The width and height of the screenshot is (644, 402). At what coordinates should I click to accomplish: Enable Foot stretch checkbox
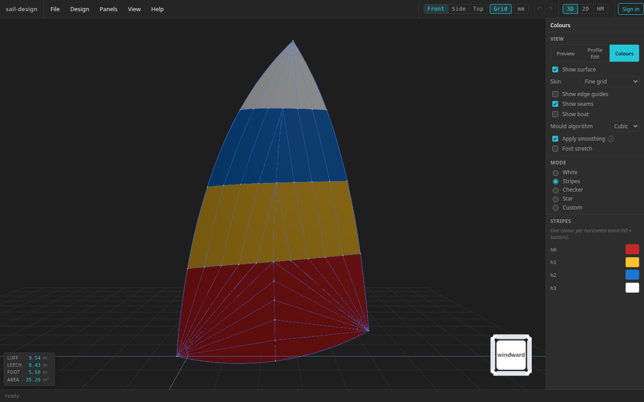click(555, 149)
